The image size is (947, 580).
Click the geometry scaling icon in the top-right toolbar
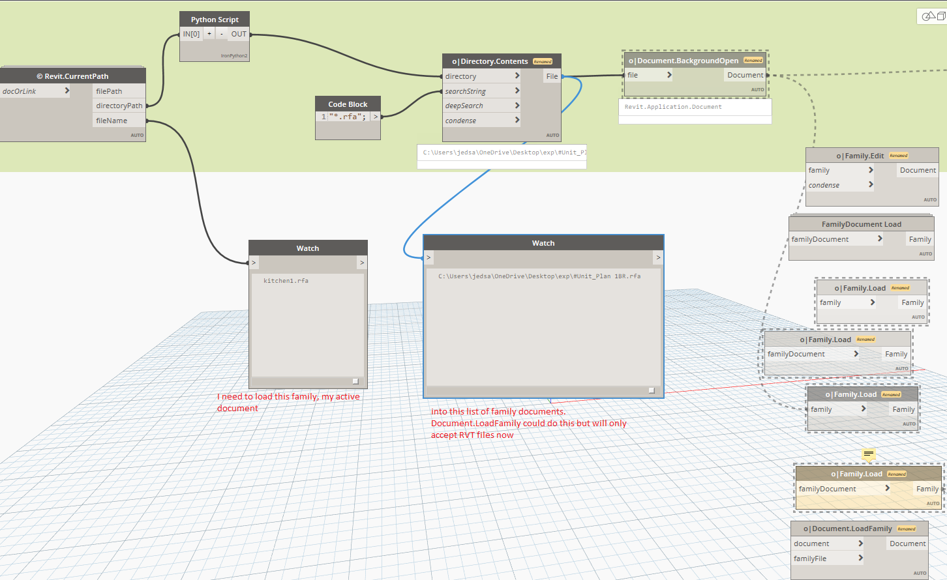[929, 16]
